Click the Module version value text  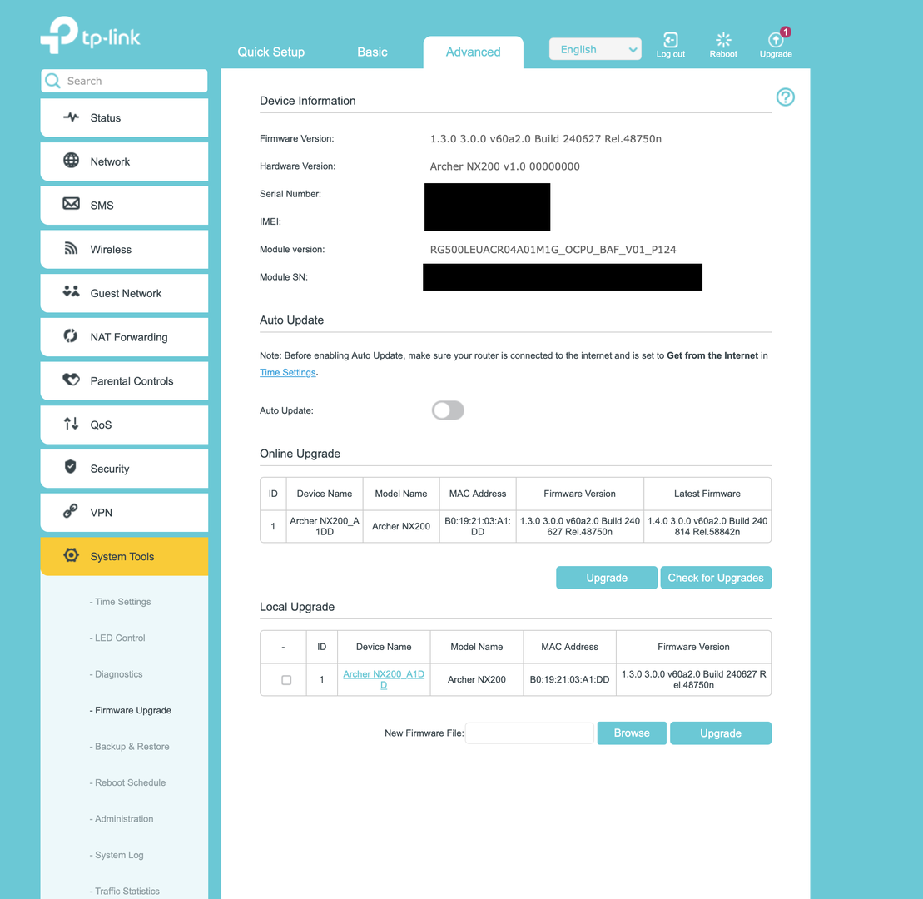tap(553, 250)
